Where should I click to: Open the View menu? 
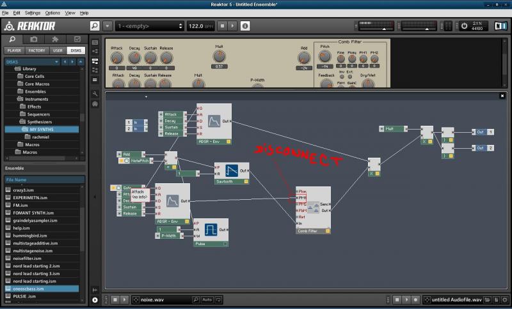click(70, 13)
